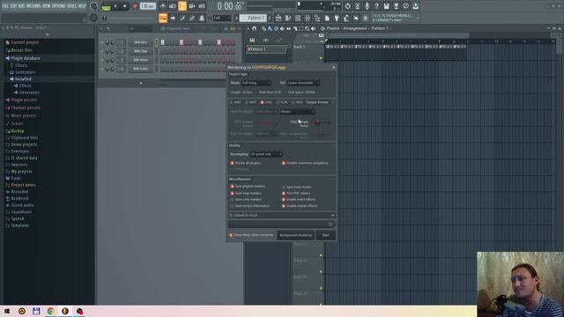Screen dimensions: 564x317
Task: Toggle the highlighted countdown-before-recording icon
Action: click(x=182, y=6)
